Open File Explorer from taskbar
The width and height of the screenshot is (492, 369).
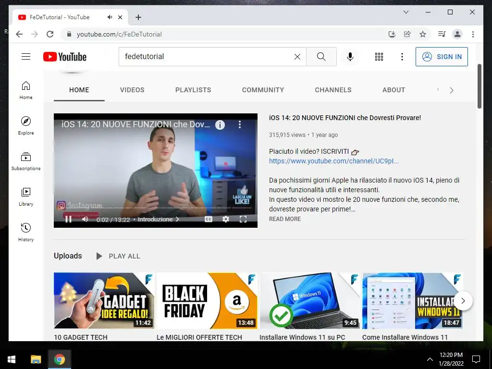(36, 359)
